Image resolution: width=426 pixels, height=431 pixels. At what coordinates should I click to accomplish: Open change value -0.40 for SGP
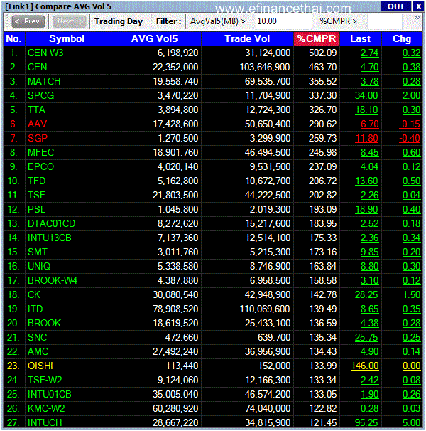tap(410, 138)
